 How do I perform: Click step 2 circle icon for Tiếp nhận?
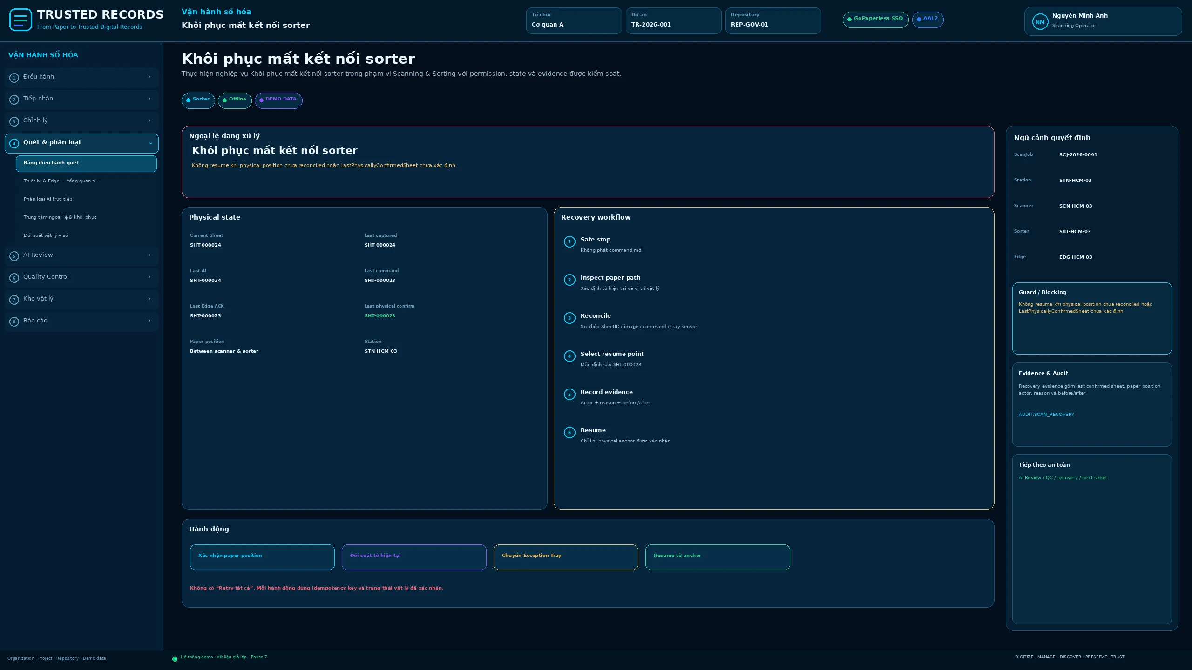14,100
